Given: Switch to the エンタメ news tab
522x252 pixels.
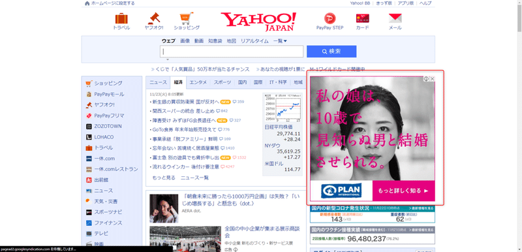Looking at the screenshot, I should click(198, 82).
